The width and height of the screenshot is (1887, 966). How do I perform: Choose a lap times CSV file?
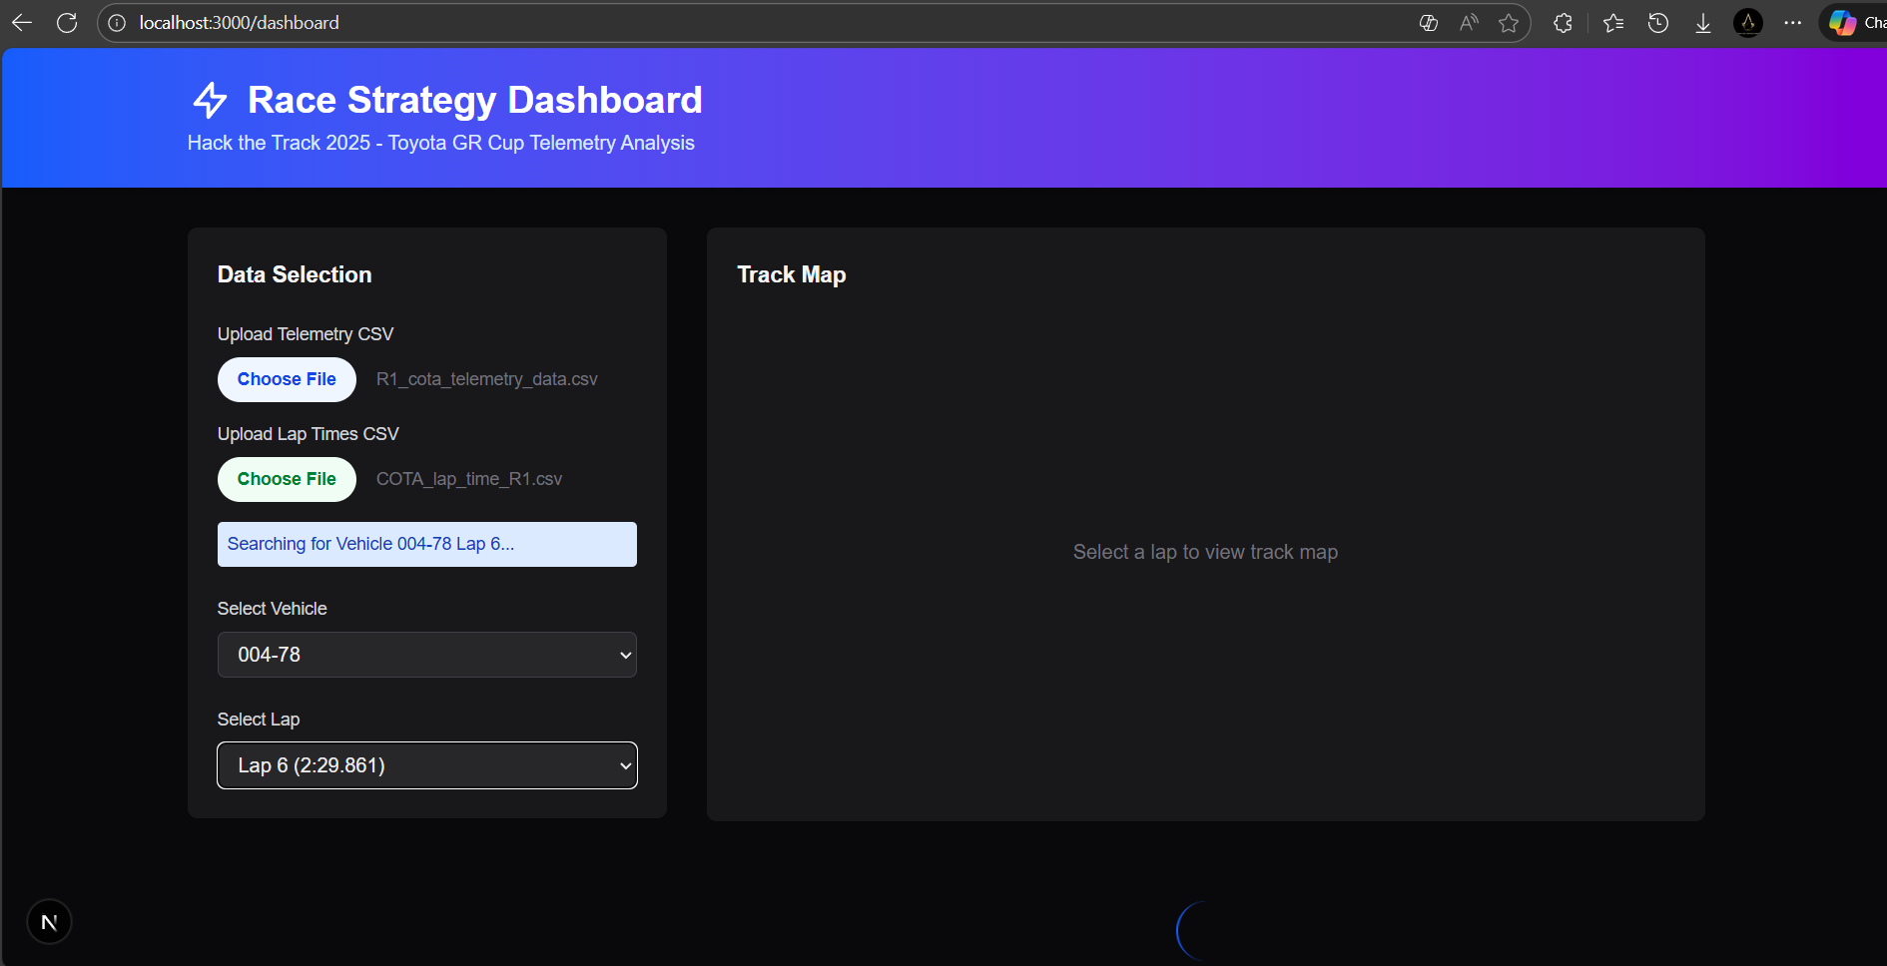(287, 479)
